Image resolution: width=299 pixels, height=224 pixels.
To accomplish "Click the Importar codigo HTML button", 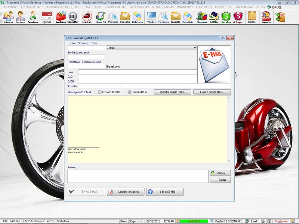I will (172, 92).
